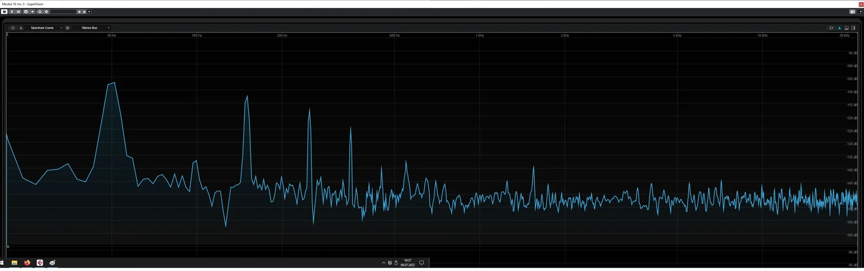Split module vertically icon
Image resolution: width=864 pixels, height=271 pixels.
tap(853, 28)
